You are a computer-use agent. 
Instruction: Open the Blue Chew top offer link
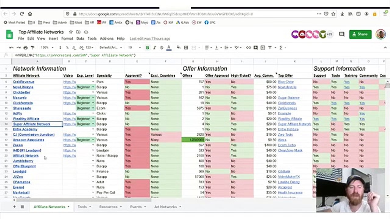286,82
